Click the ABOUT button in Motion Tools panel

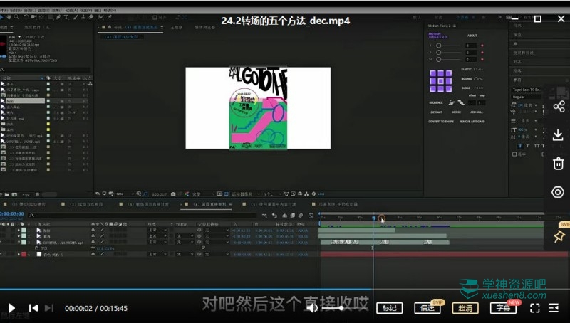472,35
